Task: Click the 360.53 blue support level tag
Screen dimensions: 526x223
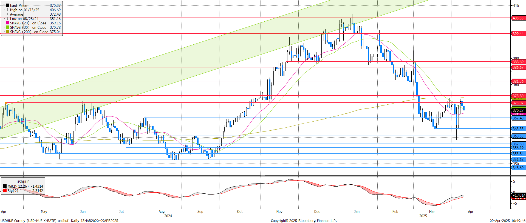Action: pos(518,136)
